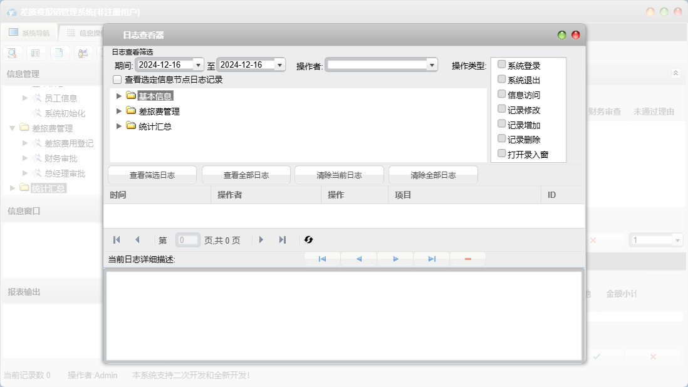The height and width of the screenshot is (387, 688).
Task: Click the page number input field
Action: [187, 240]
